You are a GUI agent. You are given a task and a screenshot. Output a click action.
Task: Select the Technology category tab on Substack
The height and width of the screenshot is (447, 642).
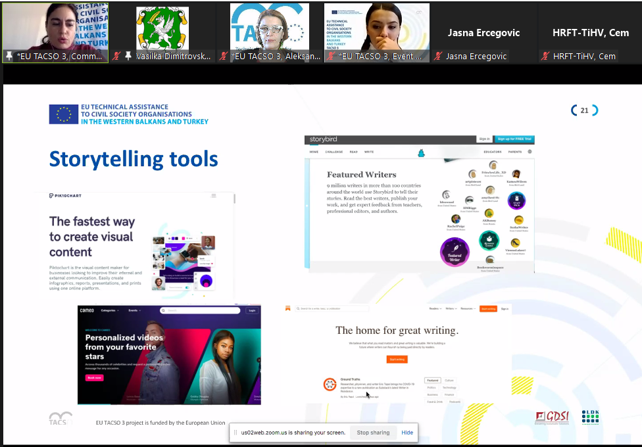[x=449, y=388]
